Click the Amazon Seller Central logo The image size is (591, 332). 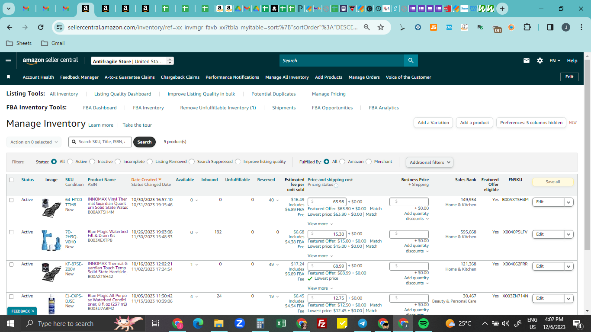point(50,61)
